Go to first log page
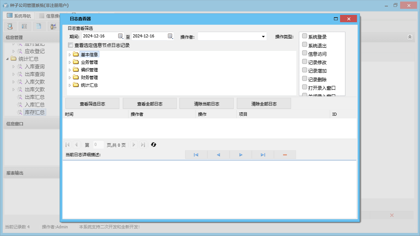The image size is (420, 236). (67, 145)
